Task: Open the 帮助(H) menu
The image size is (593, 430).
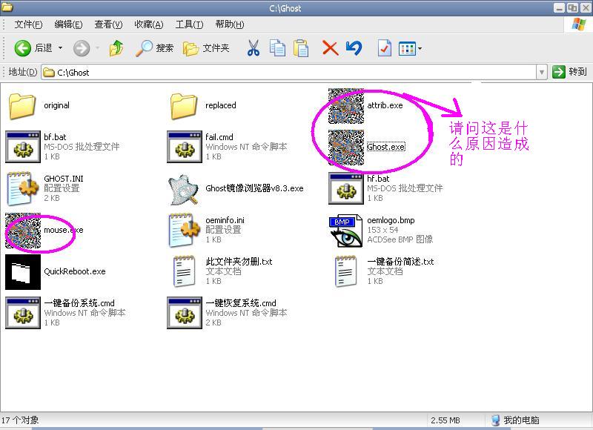Action: click(x=230, y=24)
